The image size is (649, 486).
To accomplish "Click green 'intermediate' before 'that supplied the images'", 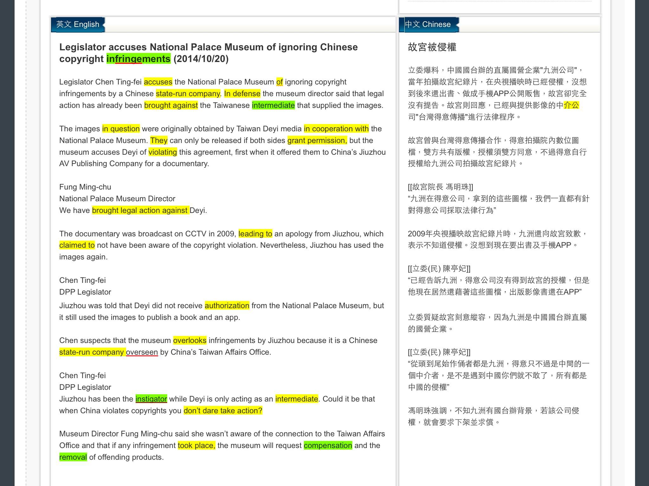I will pyautogui.click(x=273, y=105).
